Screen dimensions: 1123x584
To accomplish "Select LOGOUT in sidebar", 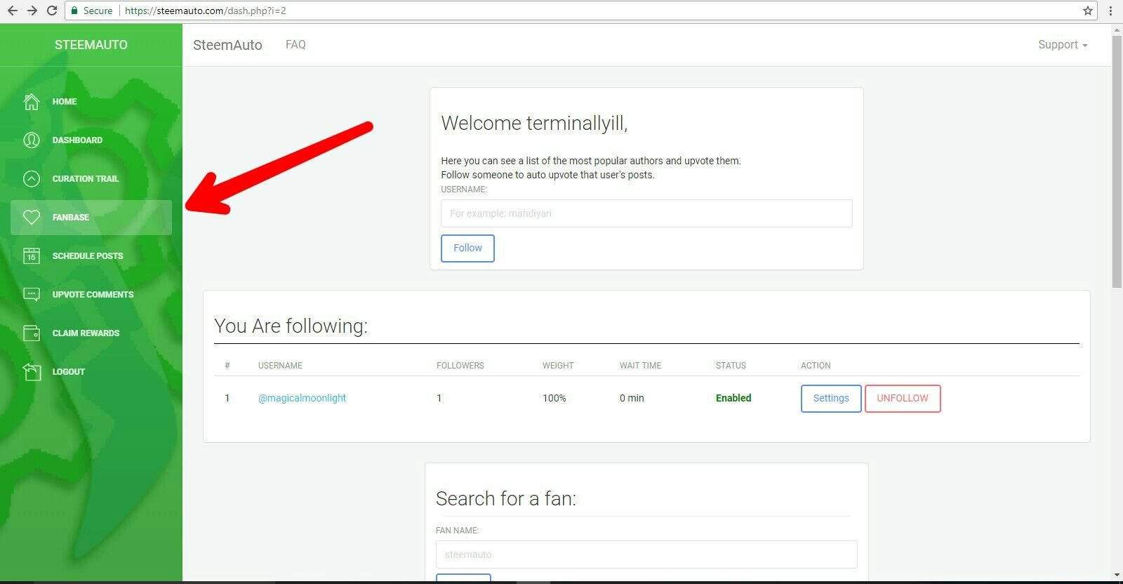I will [x=91, y=372].
